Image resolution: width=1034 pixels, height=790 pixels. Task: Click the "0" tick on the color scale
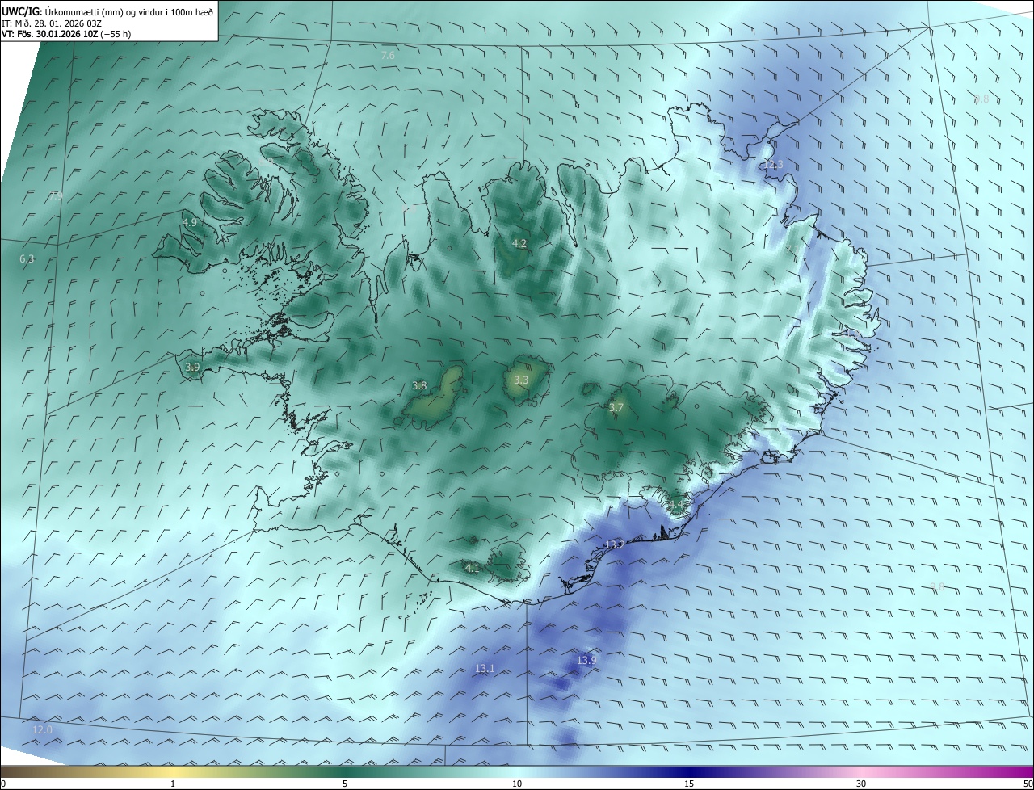(x=3, y=784)
